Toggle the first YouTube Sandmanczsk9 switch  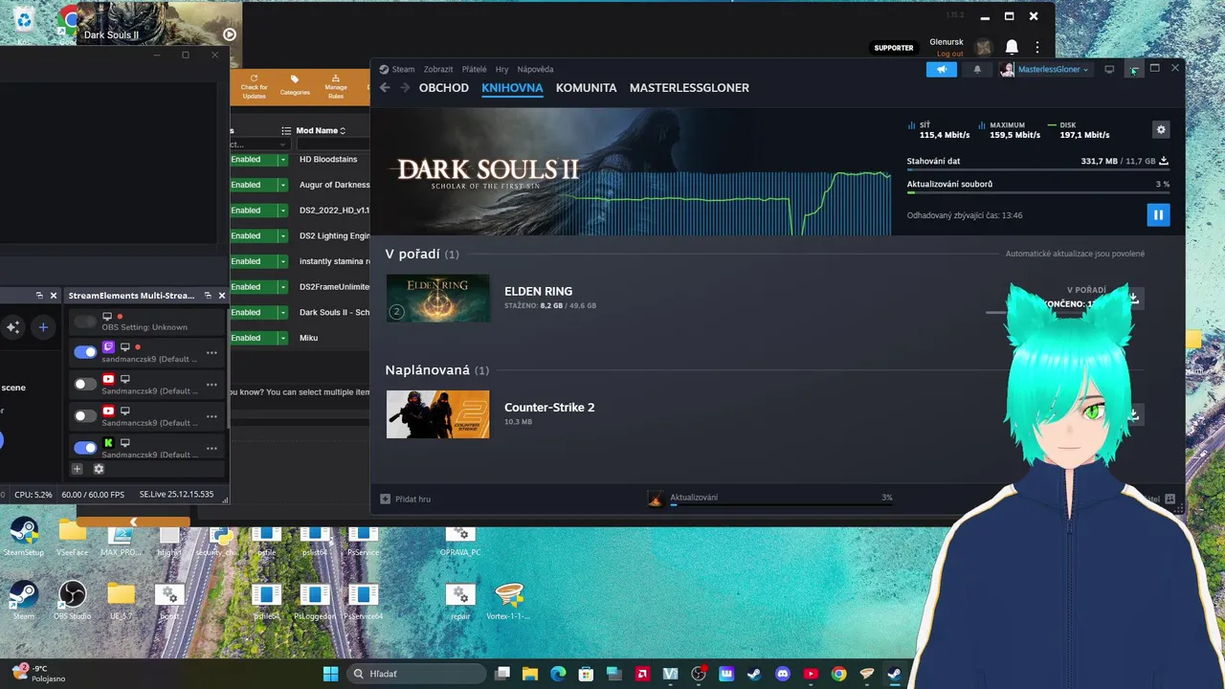(85, 384)
